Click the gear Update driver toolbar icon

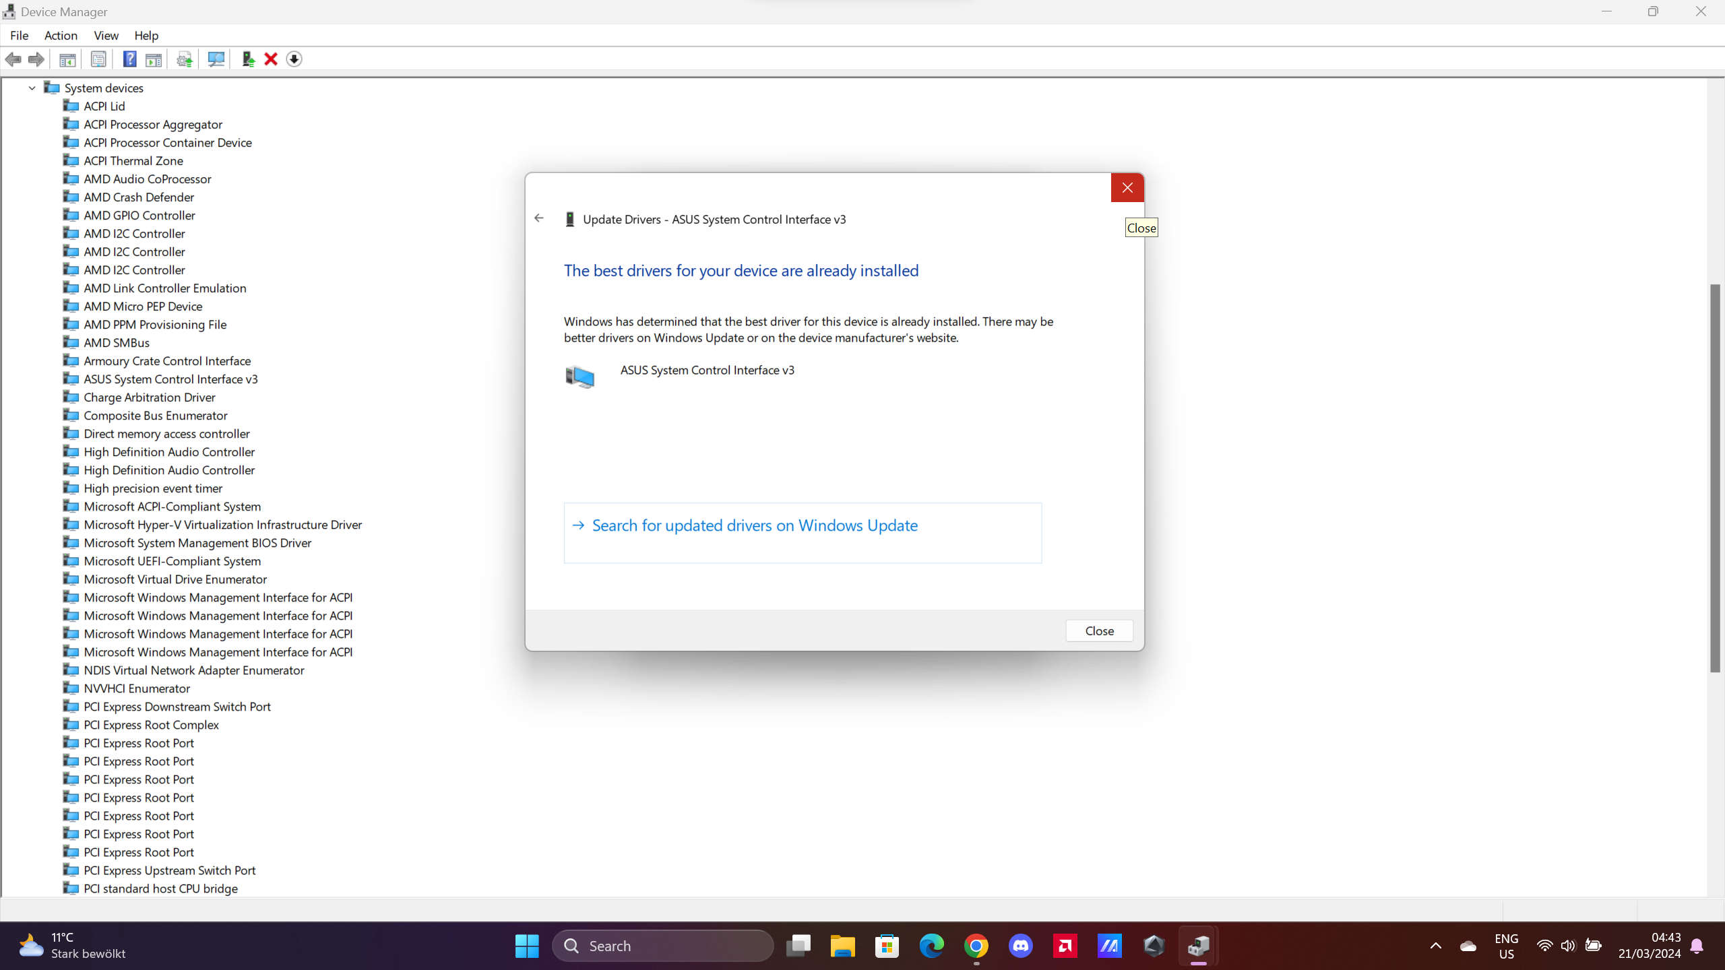click(x=184, y=59)
